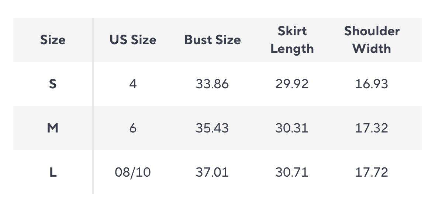Click skirt length value 29.92
The image size is (435, 198).
coord(292,84)
